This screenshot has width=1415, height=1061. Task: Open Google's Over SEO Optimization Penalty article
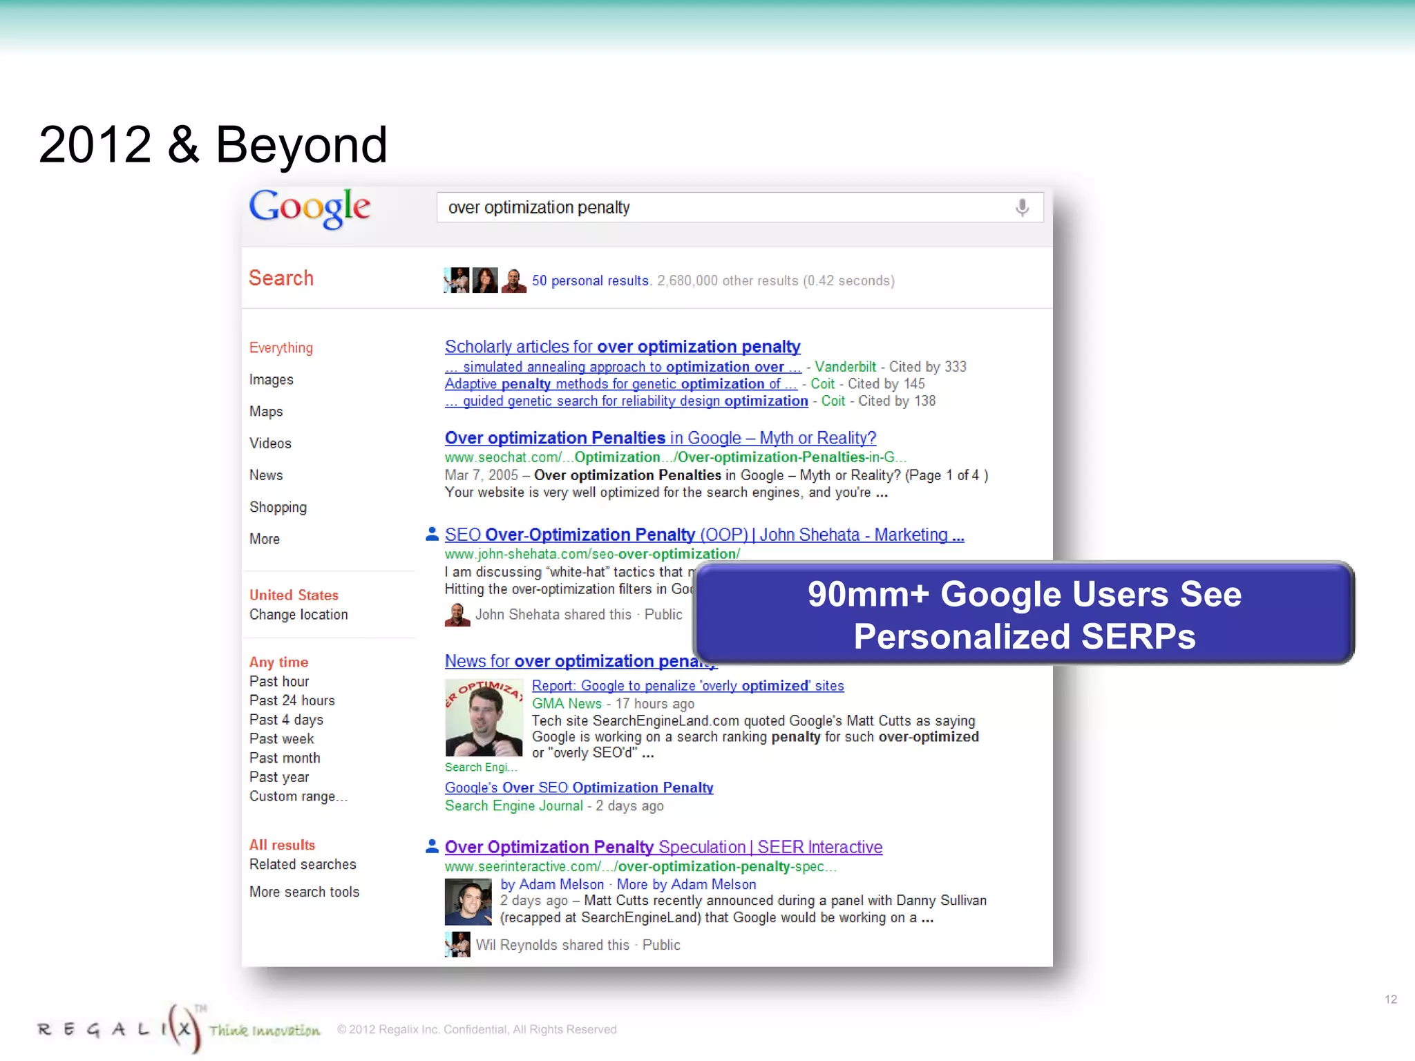(579, 787)
